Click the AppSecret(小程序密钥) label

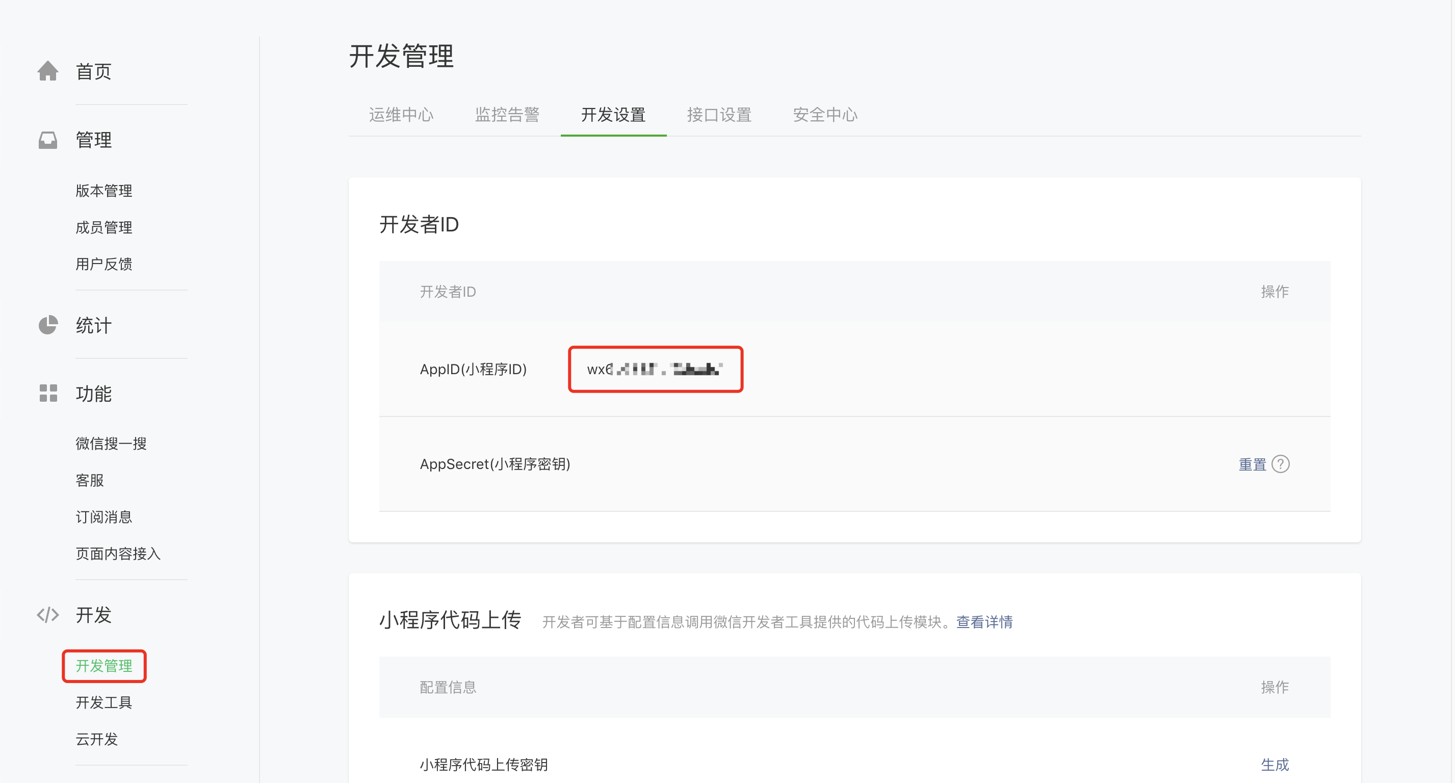coord(495,464)
